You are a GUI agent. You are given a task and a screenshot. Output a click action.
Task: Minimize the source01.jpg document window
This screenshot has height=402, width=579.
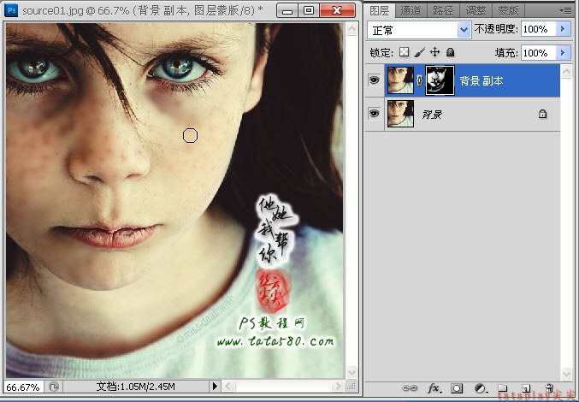pos(287,10)
